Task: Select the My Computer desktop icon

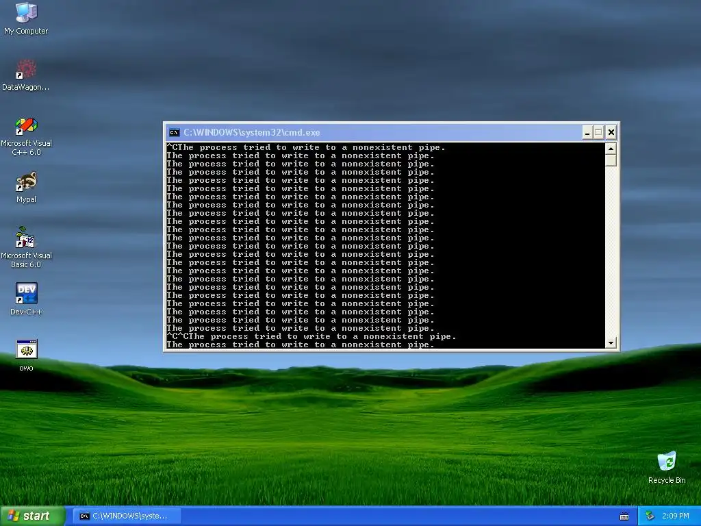Action: pos(26,18)
